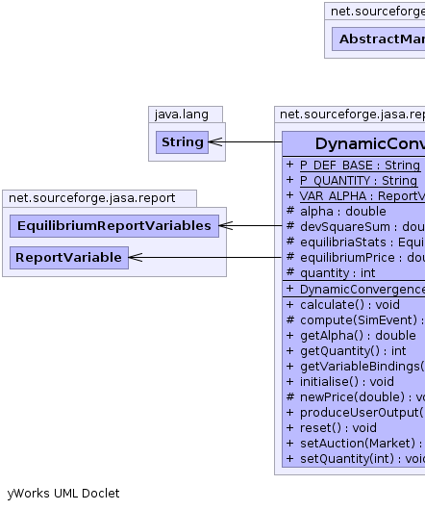
Task: Select the net.sourceforge.jasa.report package tab
Action: point(92,198)
